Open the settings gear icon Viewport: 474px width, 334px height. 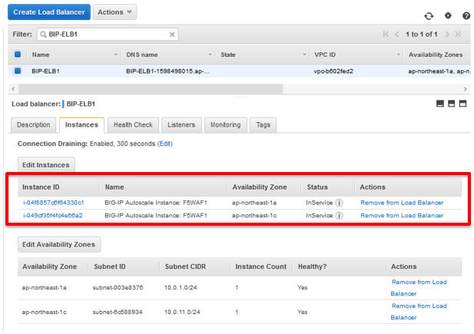tap(448, 15)
